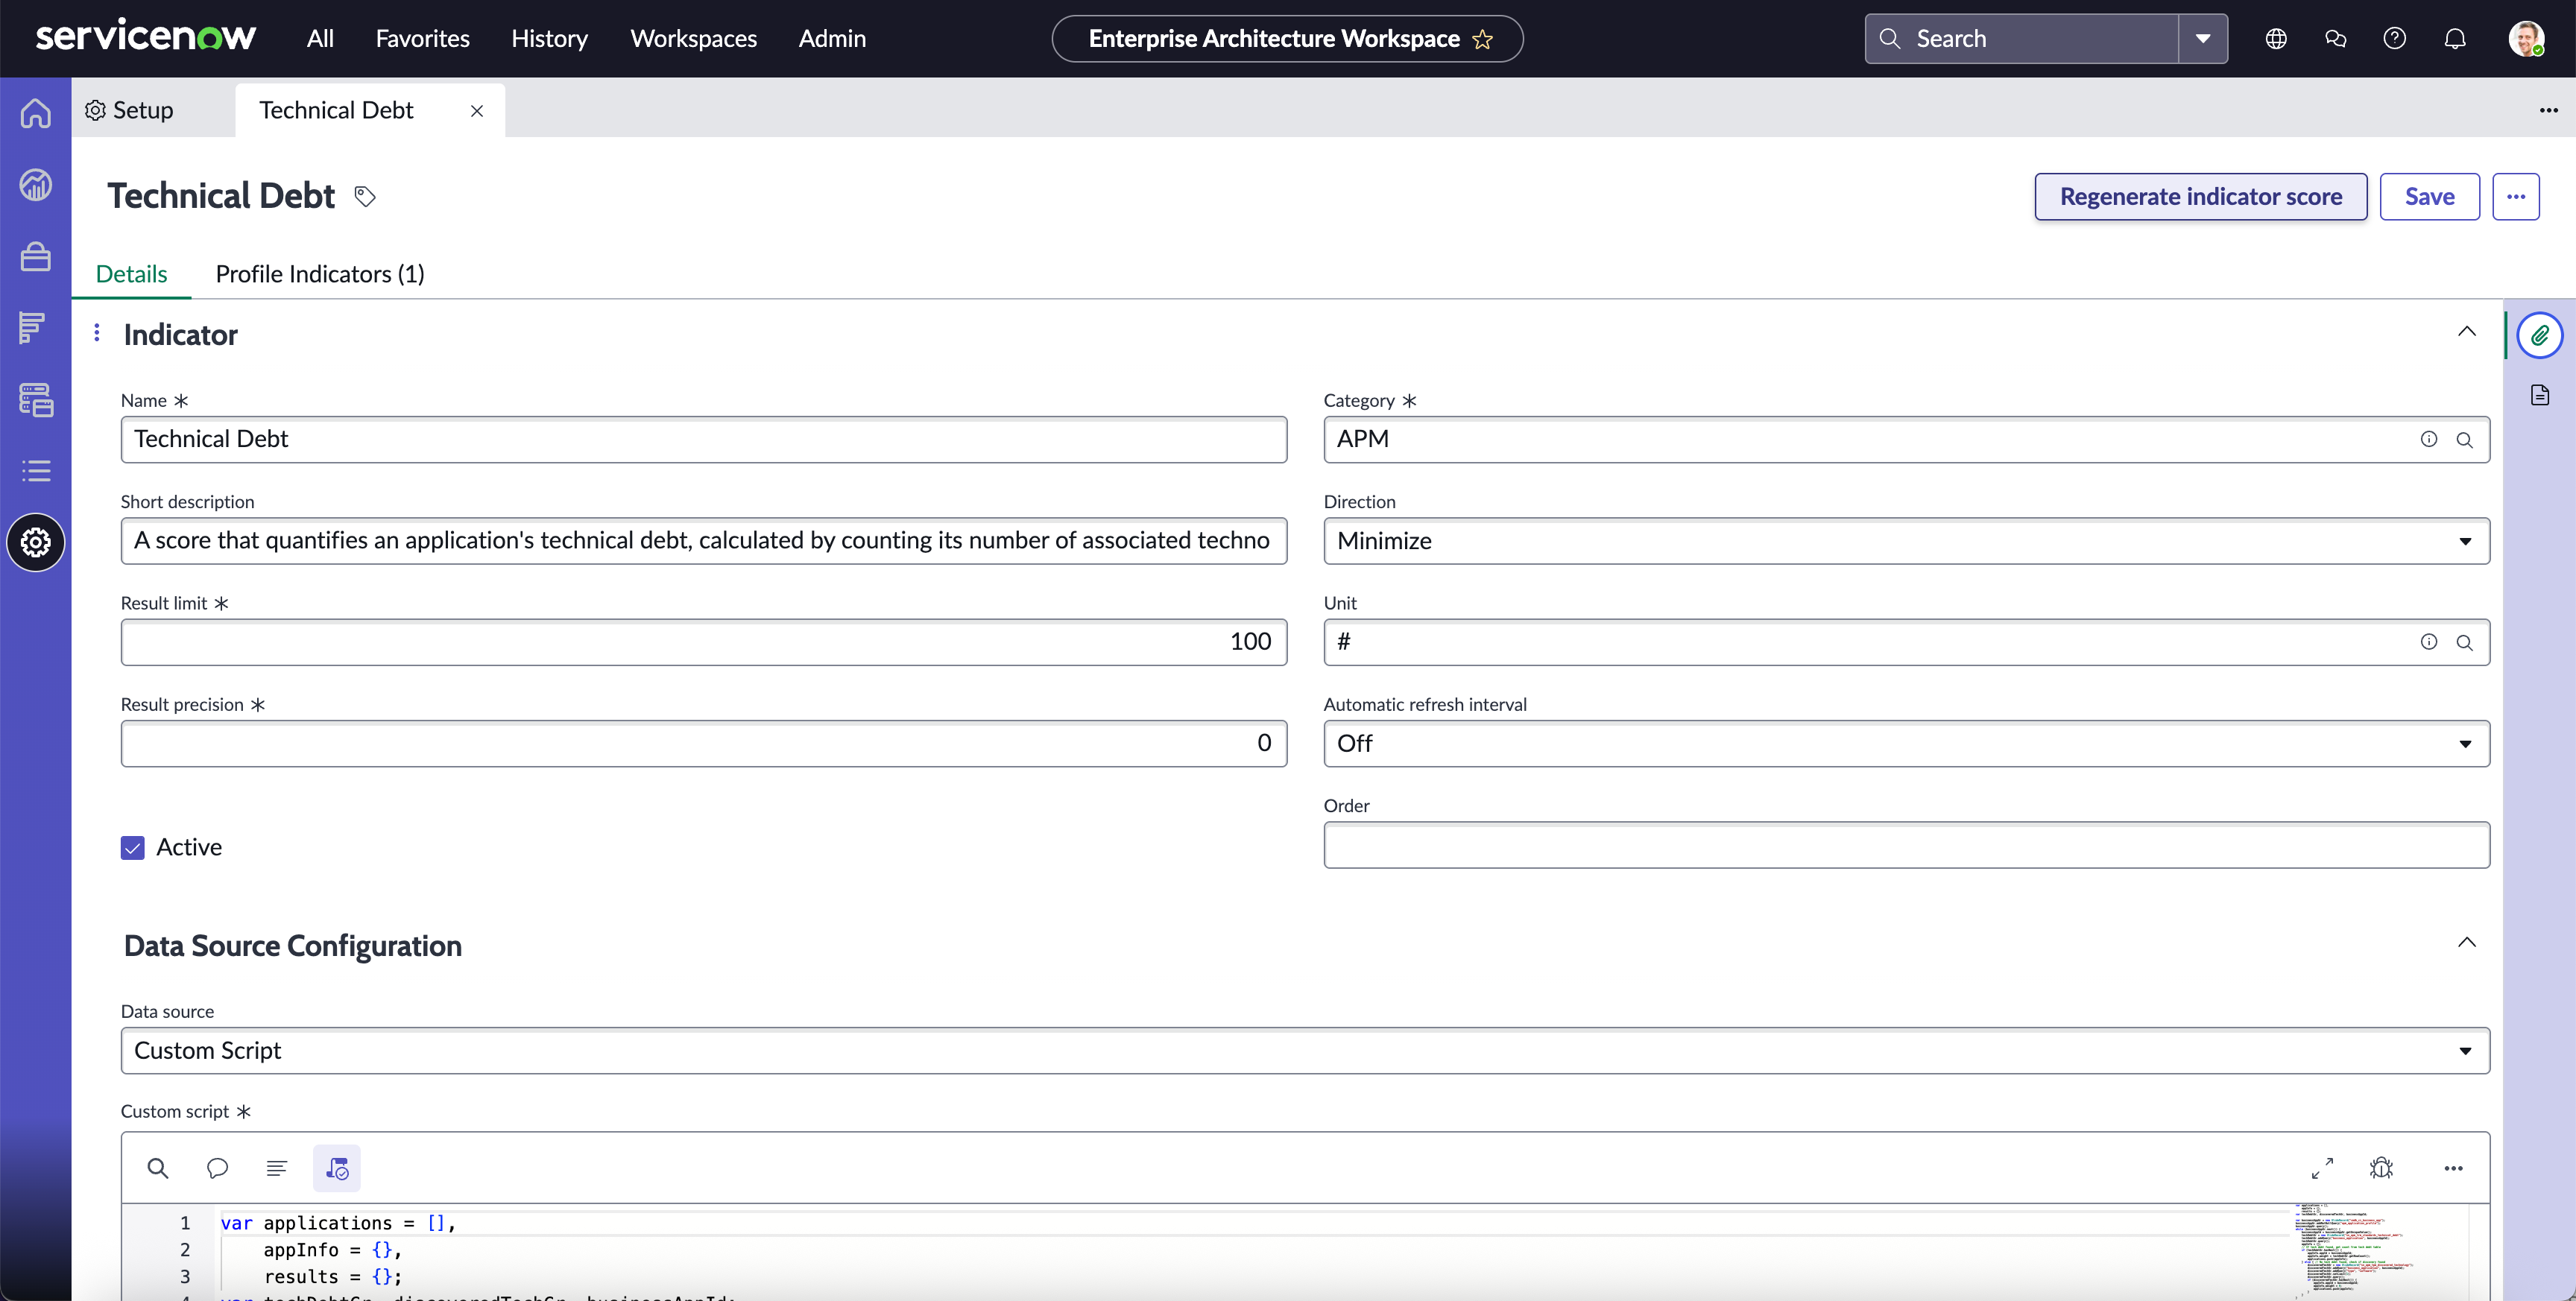This screenshot has height=1301, width=2576.
Task: Open the document template icon in right panel
Action: pos(2539,394)
